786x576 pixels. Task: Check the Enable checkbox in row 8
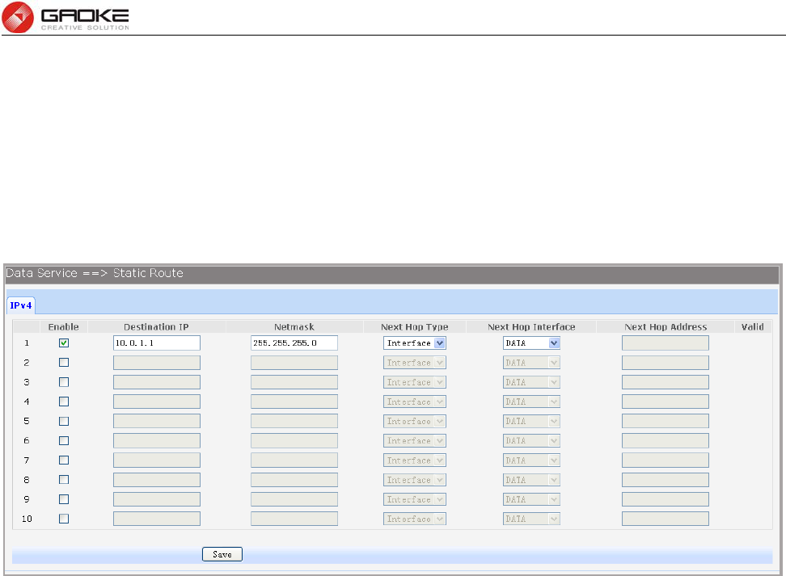coord(64,480)
